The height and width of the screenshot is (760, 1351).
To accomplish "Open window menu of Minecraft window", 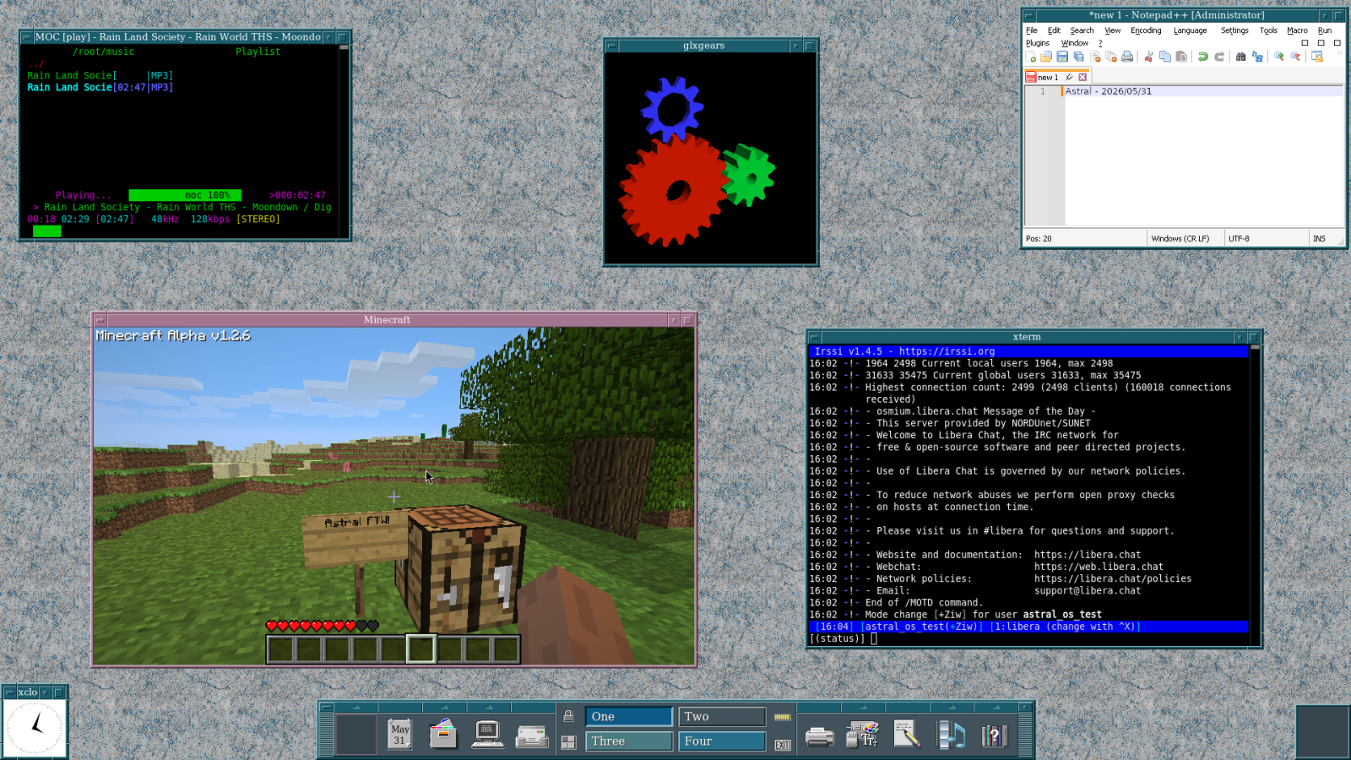I will 100,320.
